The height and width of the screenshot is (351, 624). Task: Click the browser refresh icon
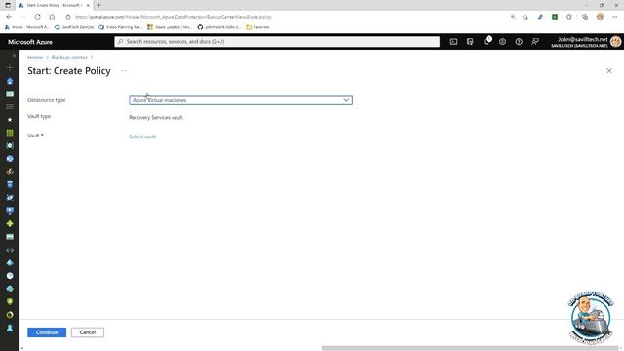point(37,17)
